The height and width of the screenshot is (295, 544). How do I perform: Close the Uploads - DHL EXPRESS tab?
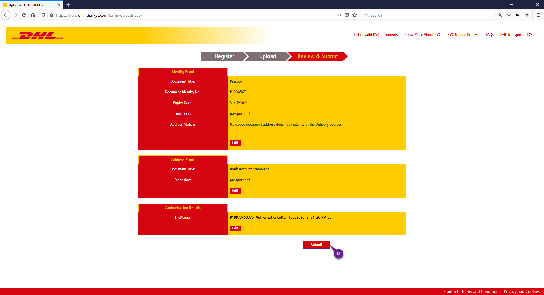pyautogui.click(x=59, y=5)
